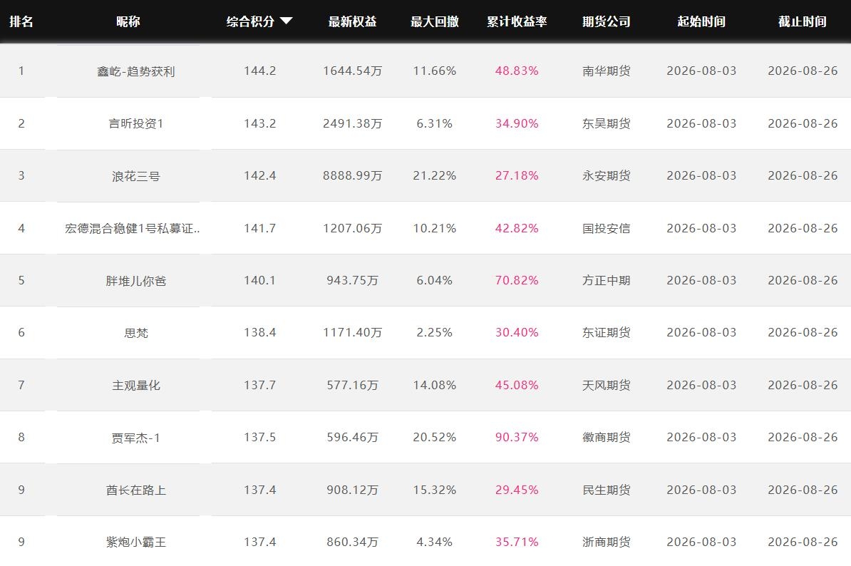Click the 最大回撤 column header
Image resolution: width=851 pixels, height=566 pixels.
434,21
